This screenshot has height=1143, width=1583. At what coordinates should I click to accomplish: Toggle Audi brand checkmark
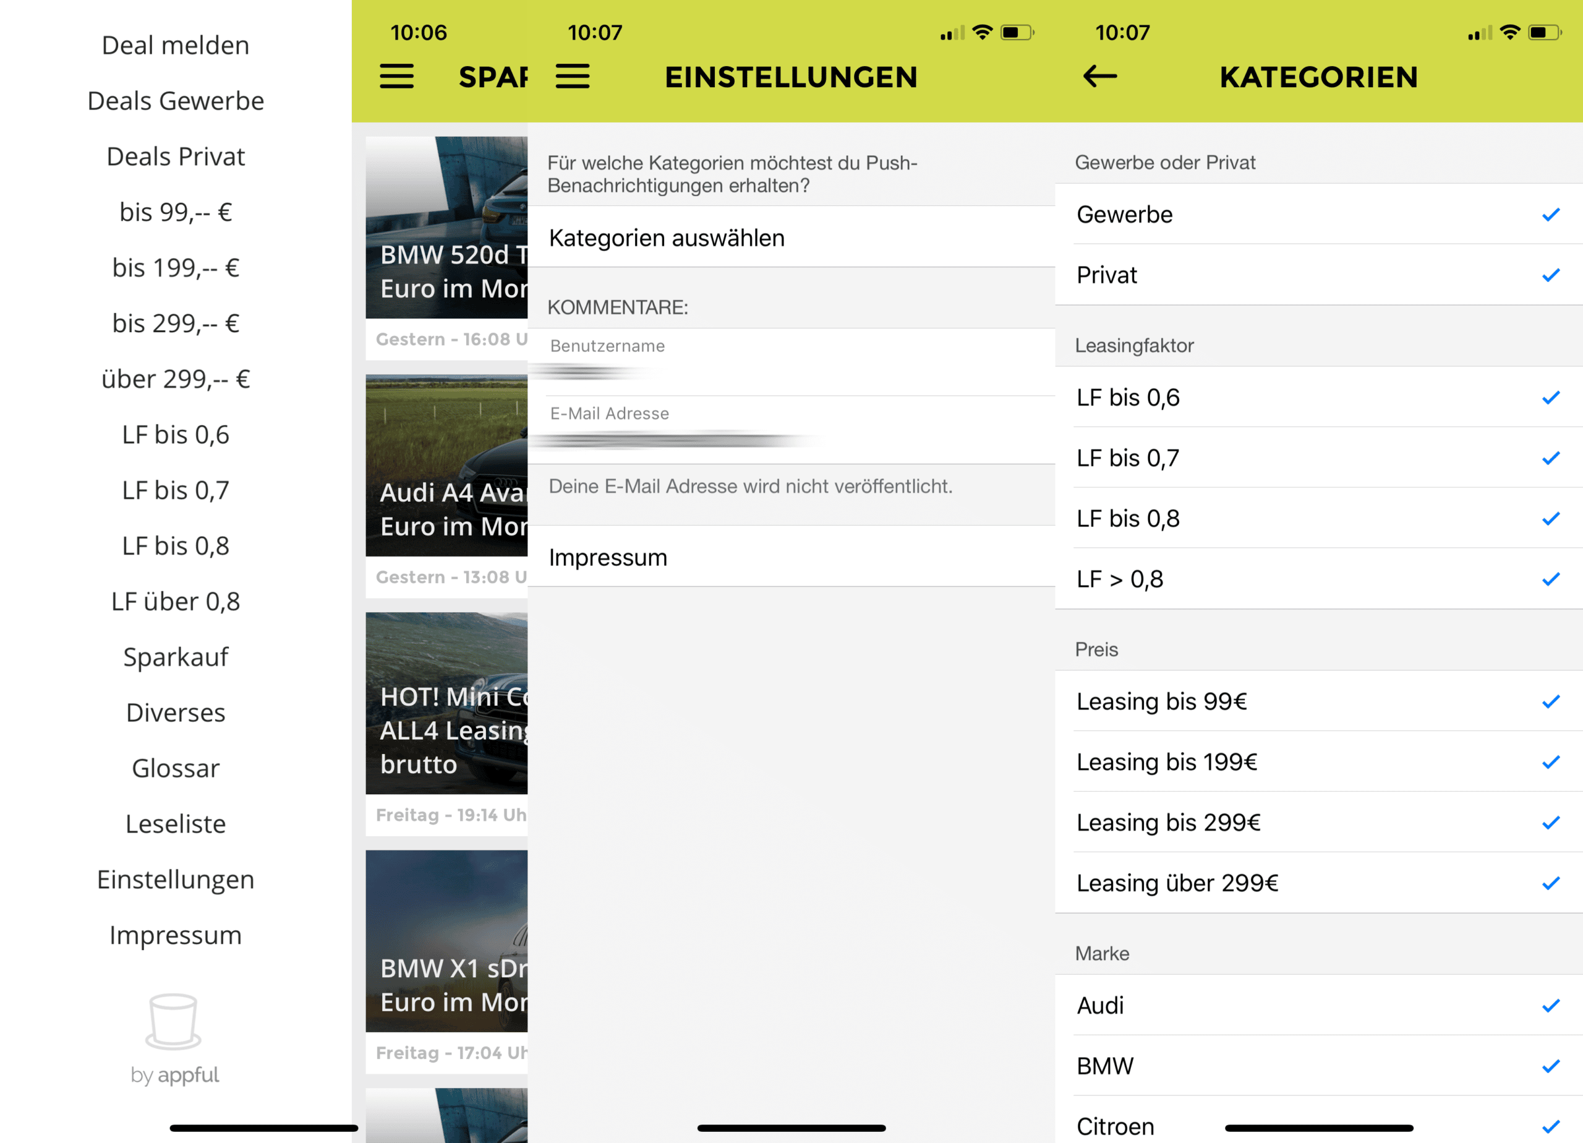point(1551,1006)
